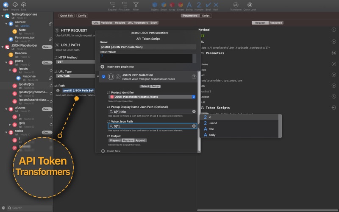Click the pencil edit icon beside JSON Path Selection

[x=118, y=77]
